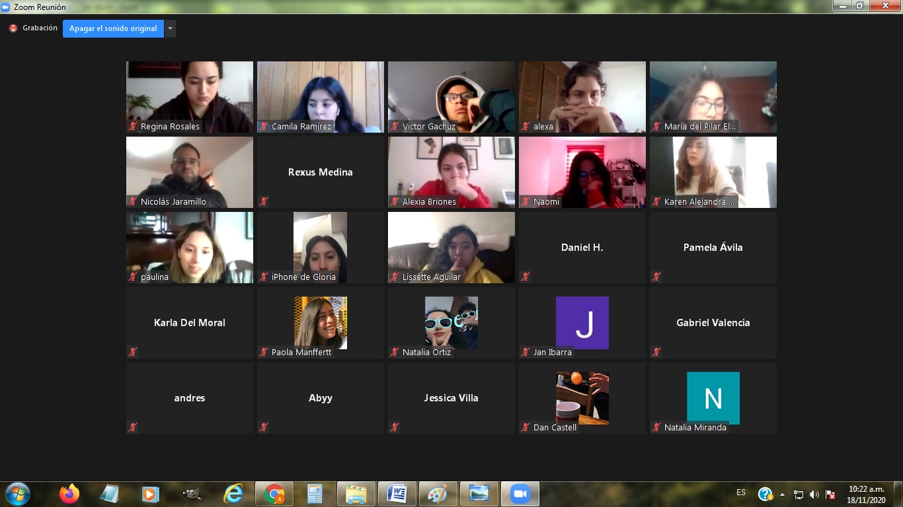The image size is (903, 507).
Task: Select Regina Rosales video tile
Action: tap(190, 97)
